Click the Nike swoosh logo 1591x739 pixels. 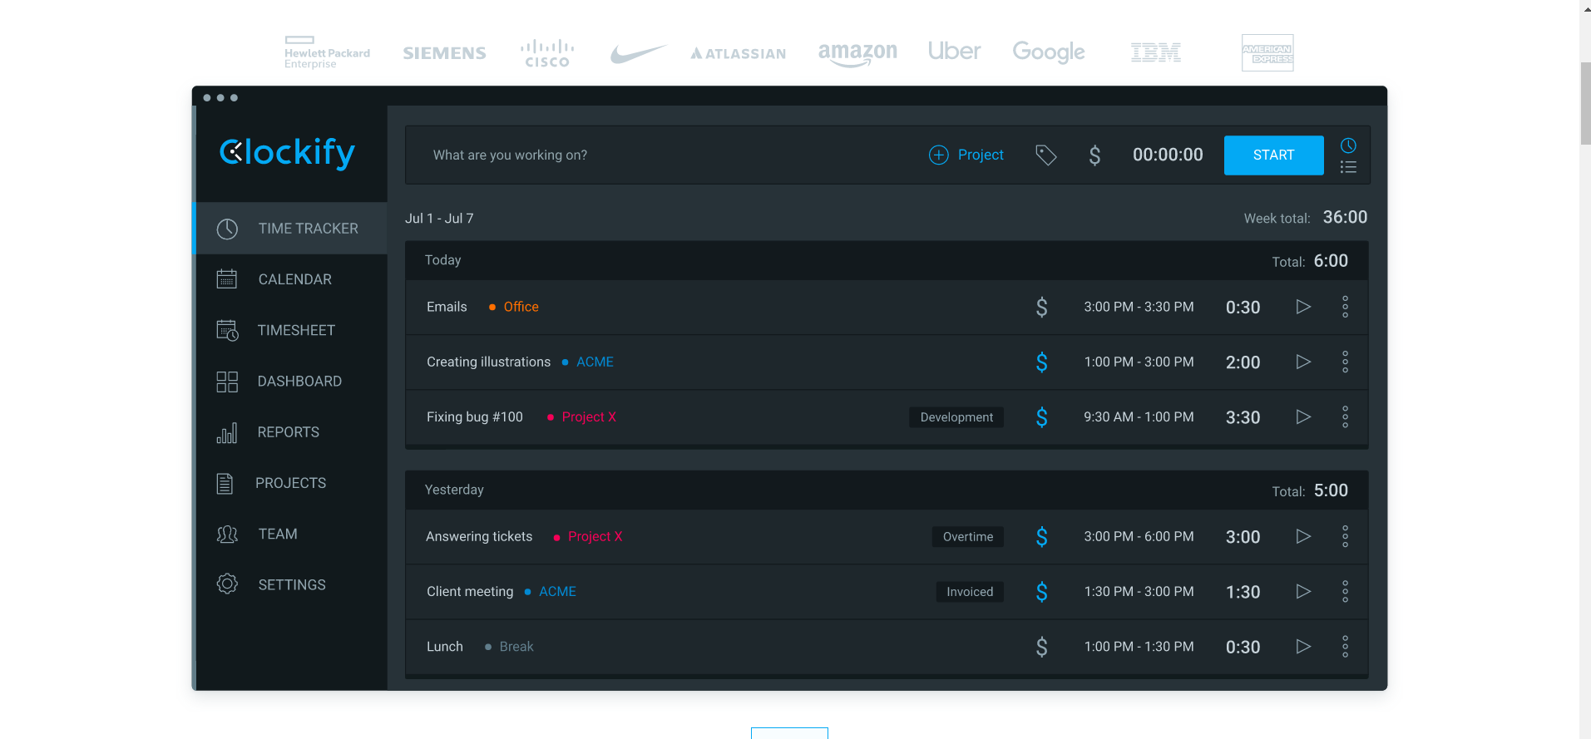(638, 54)
